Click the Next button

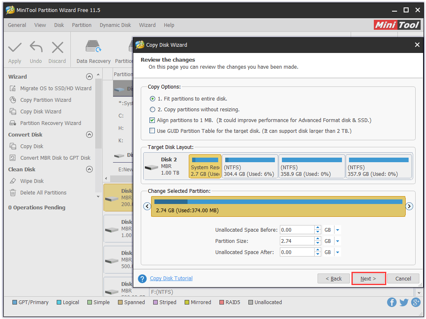pyautogui.click(x=368, y=278)
